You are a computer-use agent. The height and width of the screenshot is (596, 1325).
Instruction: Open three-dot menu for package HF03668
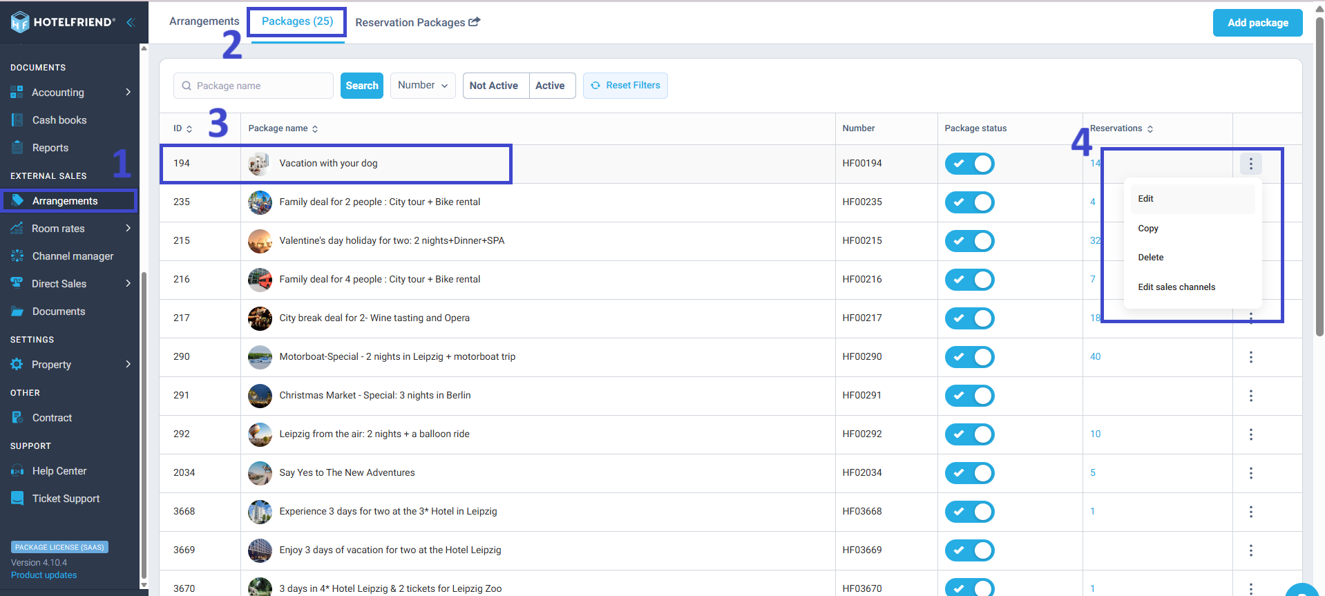point(1250,512)
